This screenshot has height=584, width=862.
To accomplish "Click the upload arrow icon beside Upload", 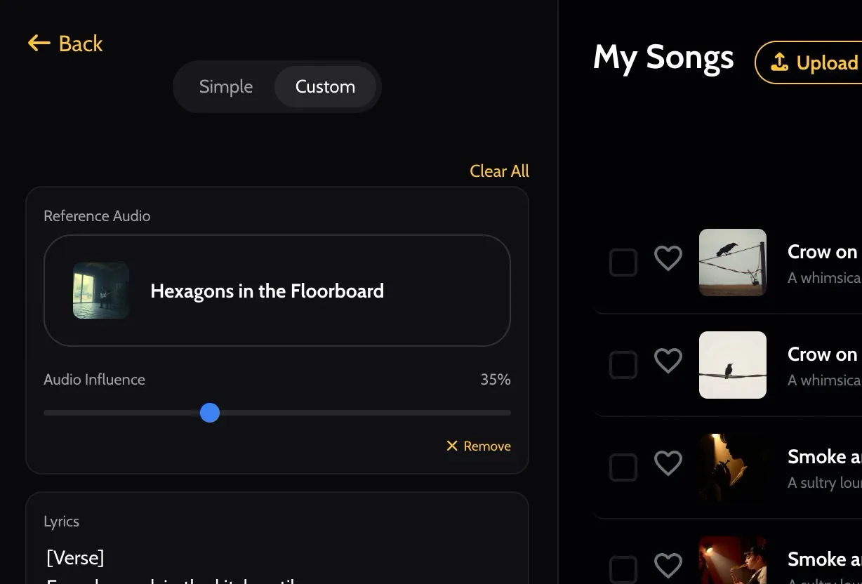I will [x=778, y=62].
